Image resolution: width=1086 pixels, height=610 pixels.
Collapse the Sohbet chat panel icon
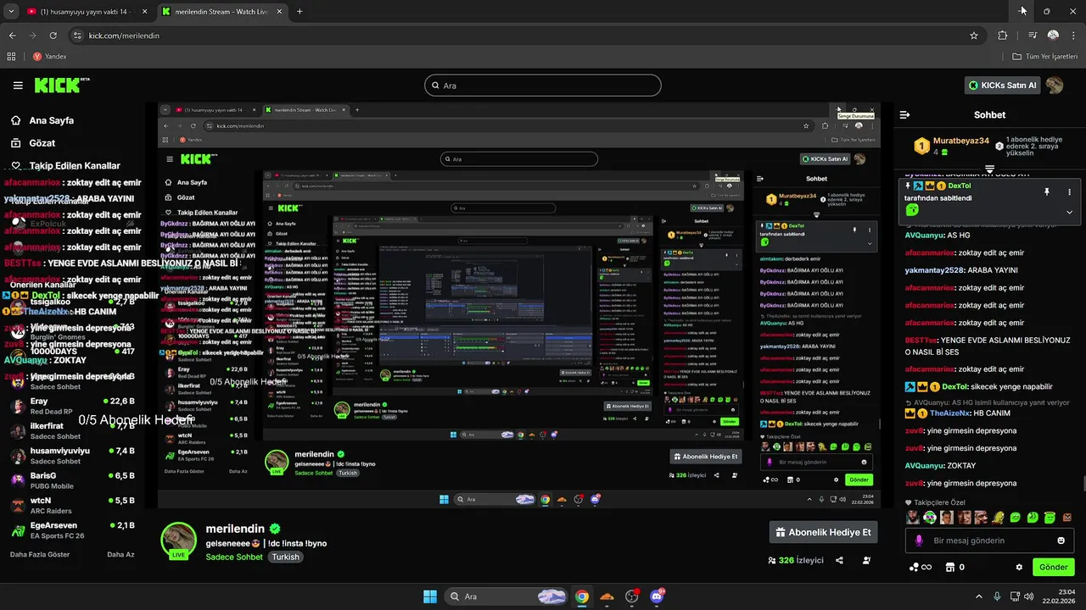pos(904,114)
